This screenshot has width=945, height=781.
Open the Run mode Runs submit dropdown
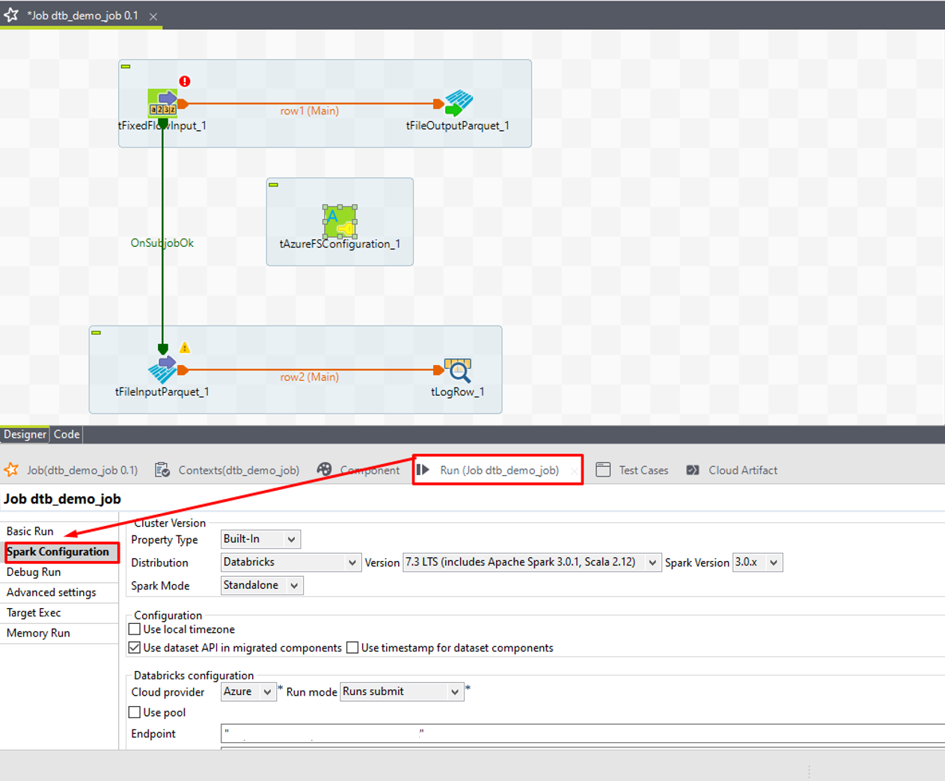point(403,692)
